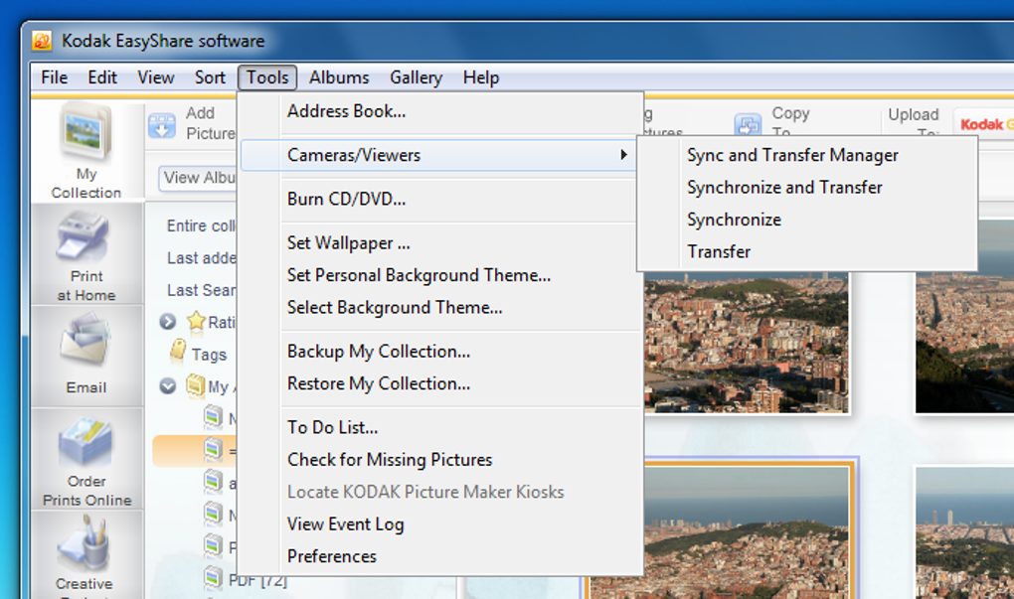
Task: Click the Copy To toolbar icon
Action: point(748,125)
